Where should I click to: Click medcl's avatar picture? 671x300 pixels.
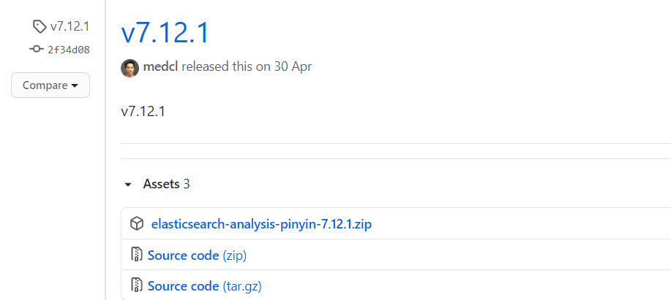tap(130, 68)
